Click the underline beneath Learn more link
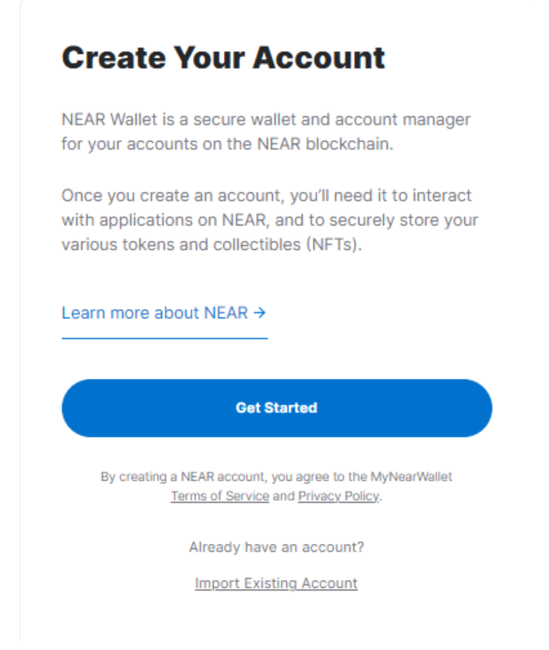Image resolution: width=549 pixels, height=650 pixels. (x=165, y=338)
